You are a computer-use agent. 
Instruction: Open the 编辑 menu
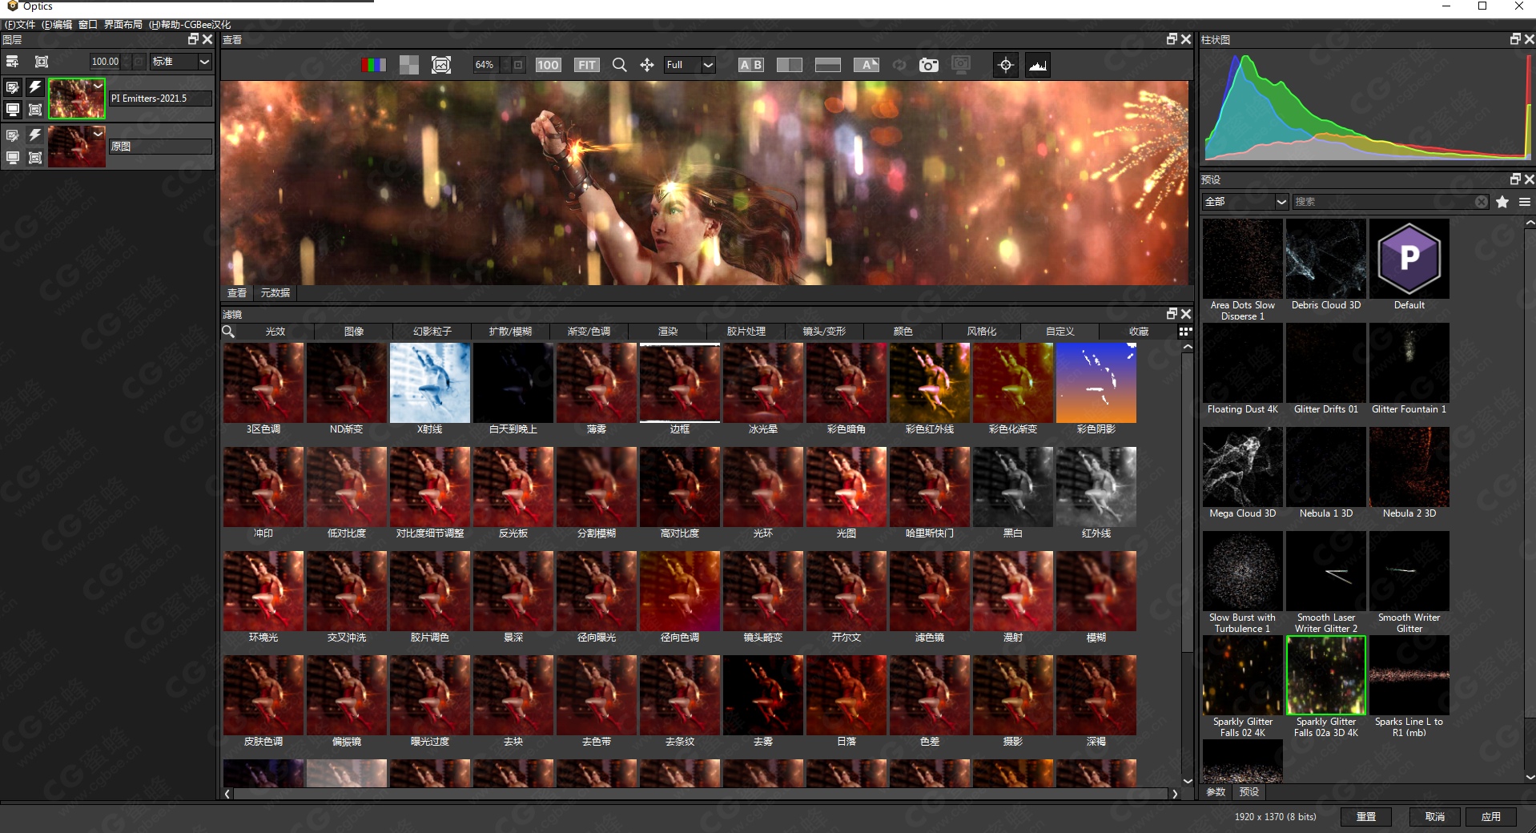coord(56,25)
